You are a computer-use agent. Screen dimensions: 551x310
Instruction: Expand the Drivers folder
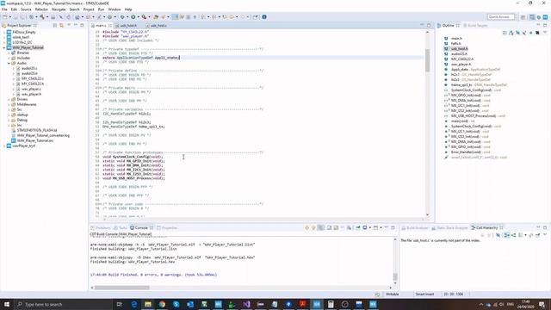tap(9, 99)
